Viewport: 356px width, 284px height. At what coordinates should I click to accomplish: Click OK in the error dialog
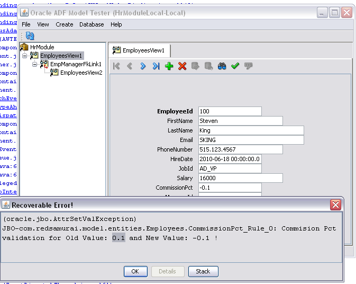(135, 271)
